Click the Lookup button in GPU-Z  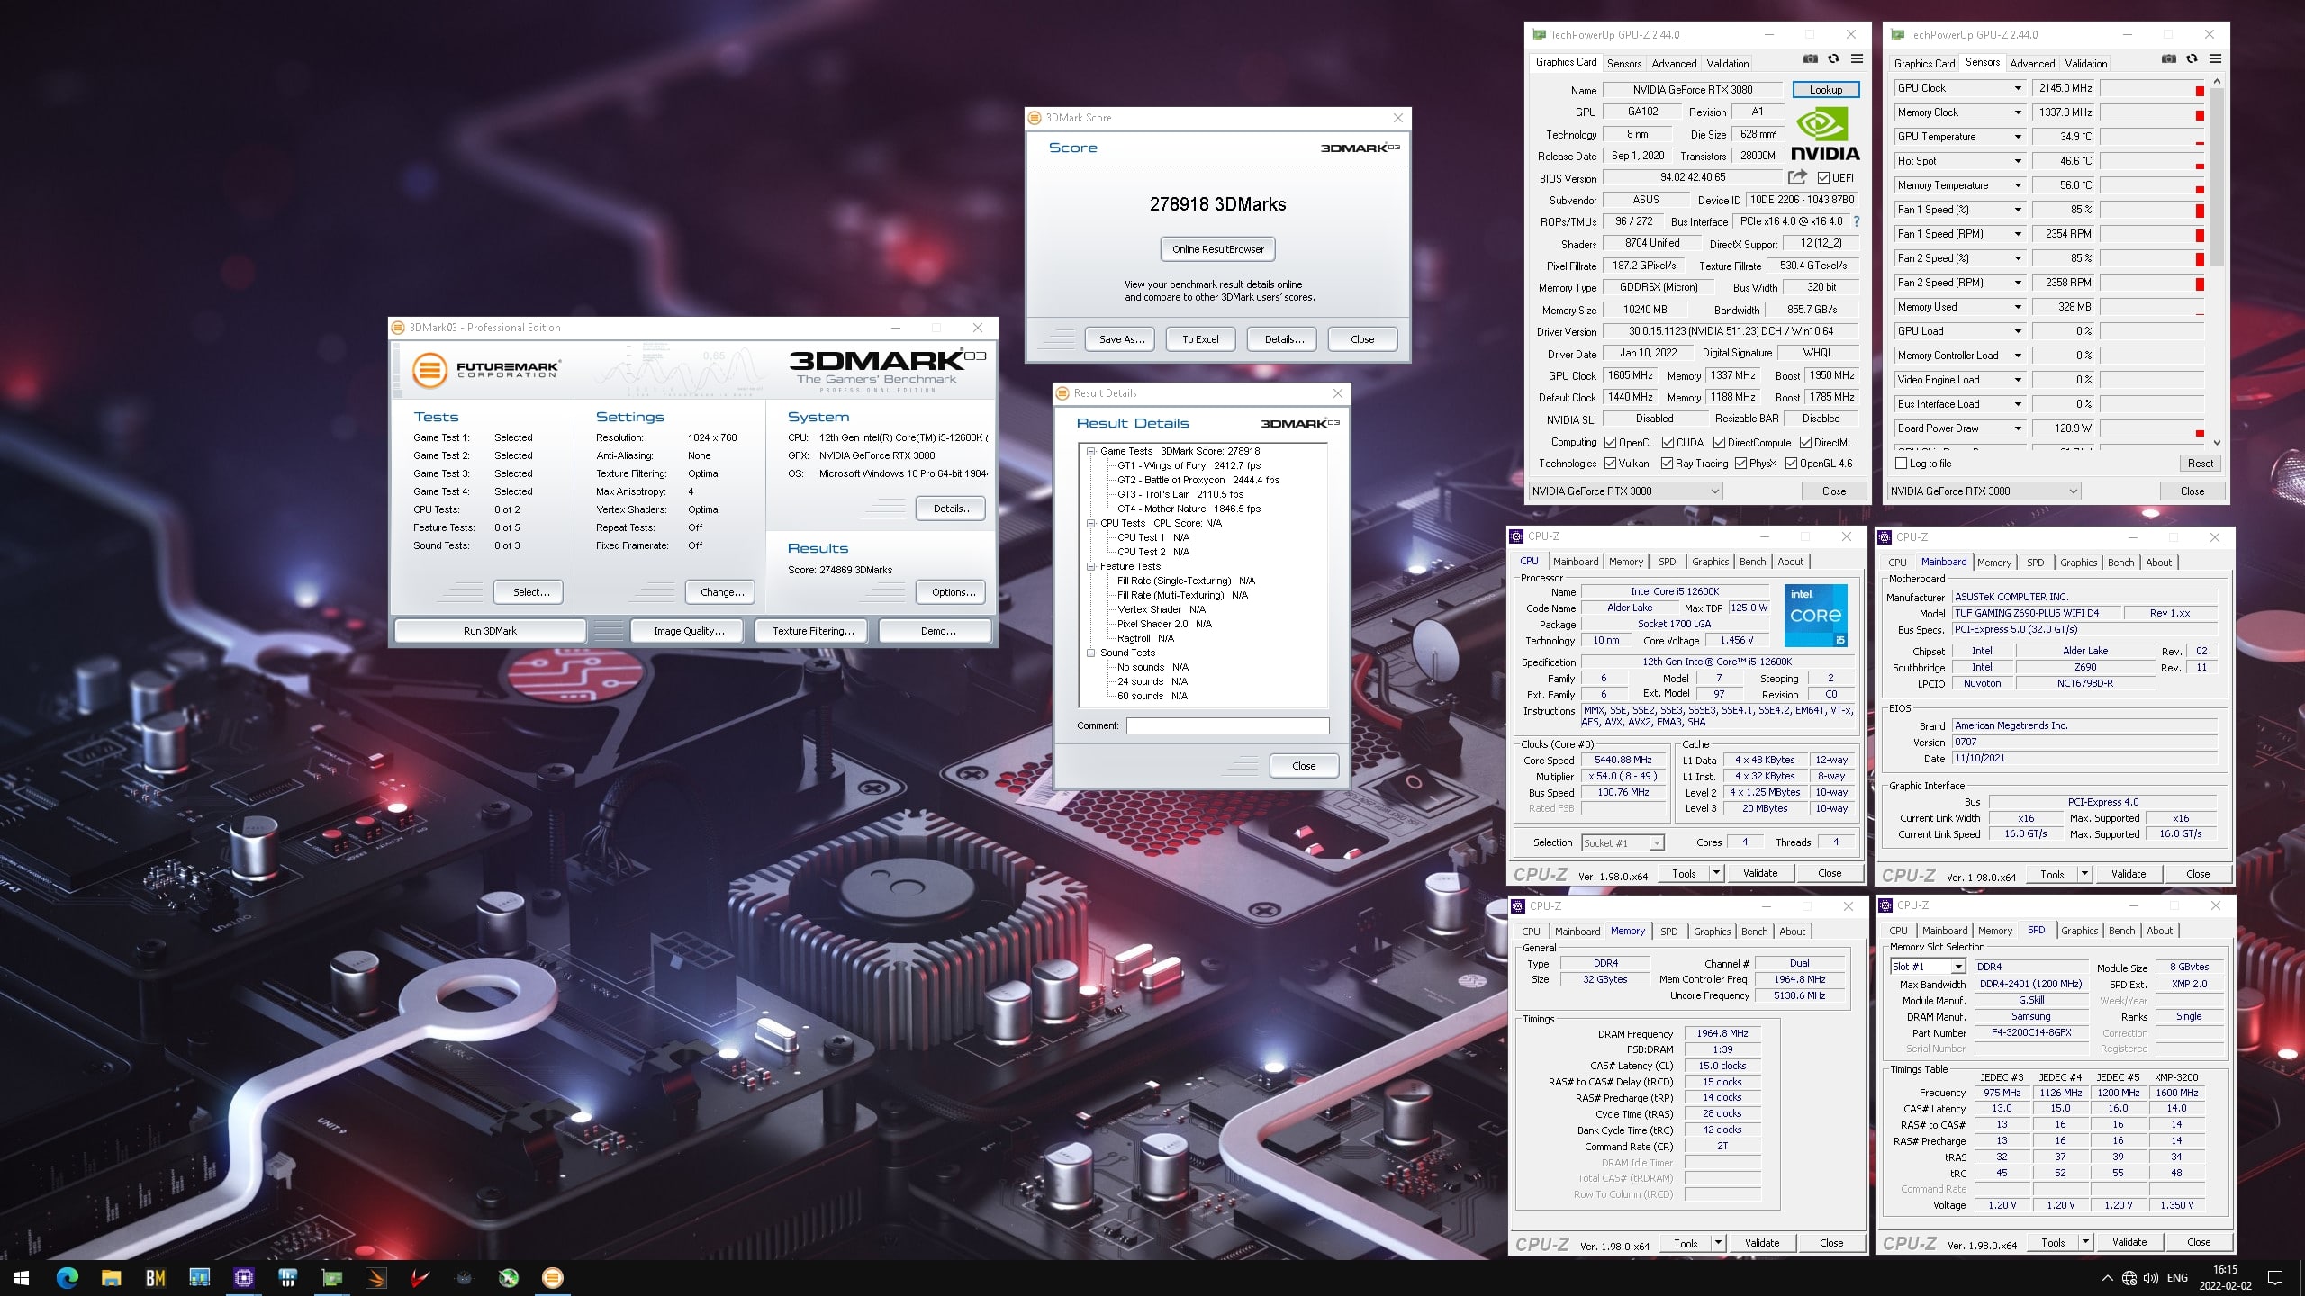1825,89
